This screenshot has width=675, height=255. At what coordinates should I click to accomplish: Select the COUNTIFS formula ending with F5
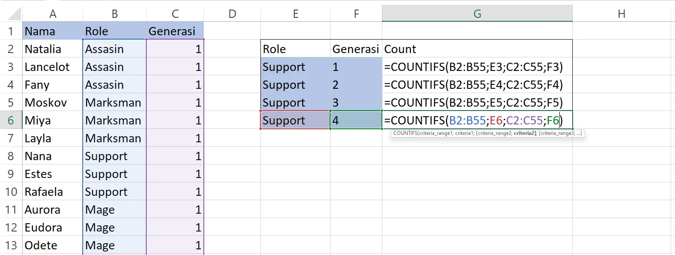(x=477, y=103)
